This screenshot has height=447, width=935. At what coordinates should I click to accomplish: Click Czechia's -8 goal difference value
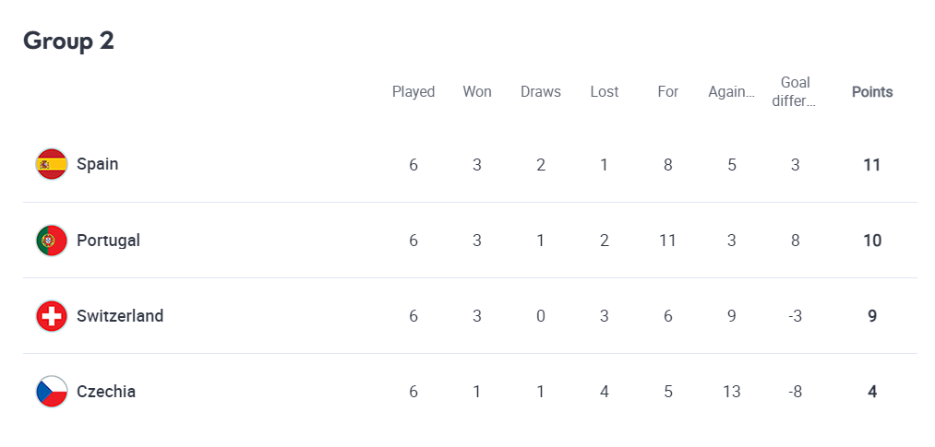click(795, 392)
